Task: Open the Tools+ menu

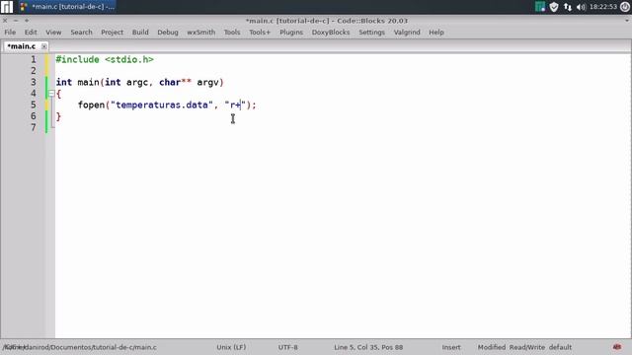Action: point(260,33)
